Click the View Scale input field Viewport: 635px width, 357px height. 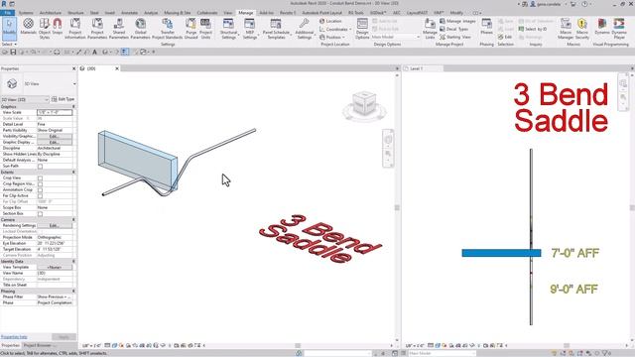point(55,112)
